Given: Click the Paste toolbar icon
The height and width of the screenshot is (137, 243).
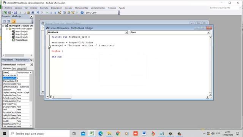Looking at the screenshot, I should point(29,13).
